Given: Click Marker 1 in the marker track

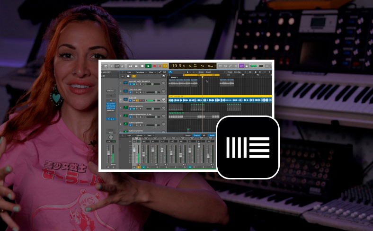Looking at the screenshot, I should (174, 78).
